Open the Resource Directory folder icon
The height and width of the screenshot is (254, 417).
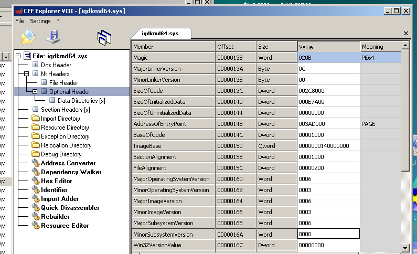35,127
